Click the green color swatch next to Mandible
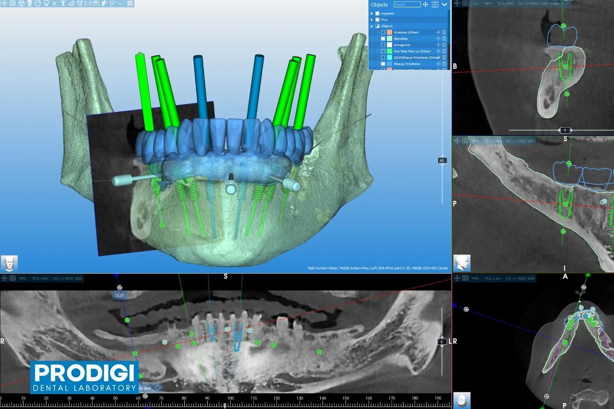This screenshot has width=614, height=409. point(390,38)
